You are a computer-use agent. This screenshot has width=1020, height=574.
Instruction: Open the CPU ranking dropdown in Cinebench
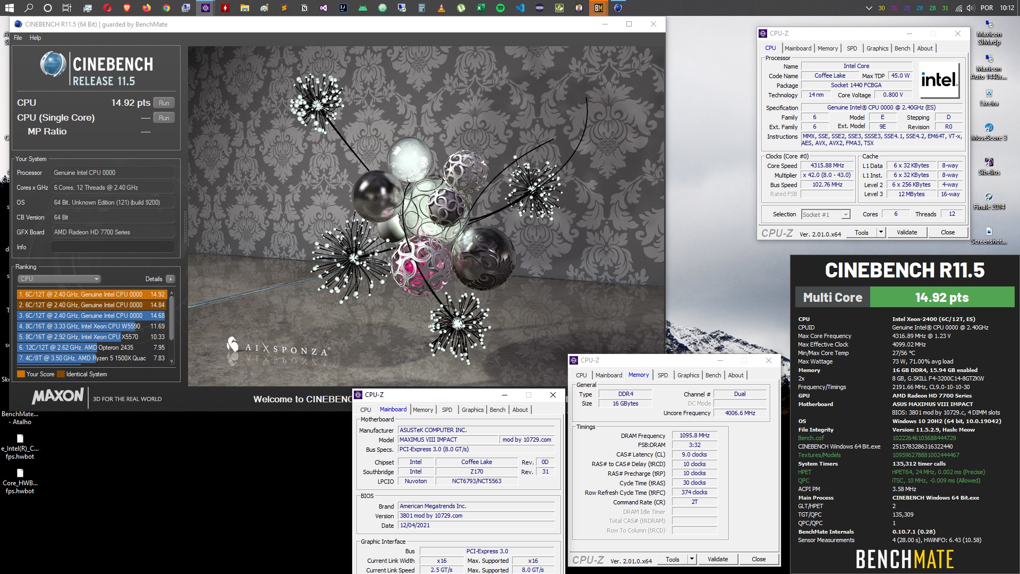click(59, 279)
